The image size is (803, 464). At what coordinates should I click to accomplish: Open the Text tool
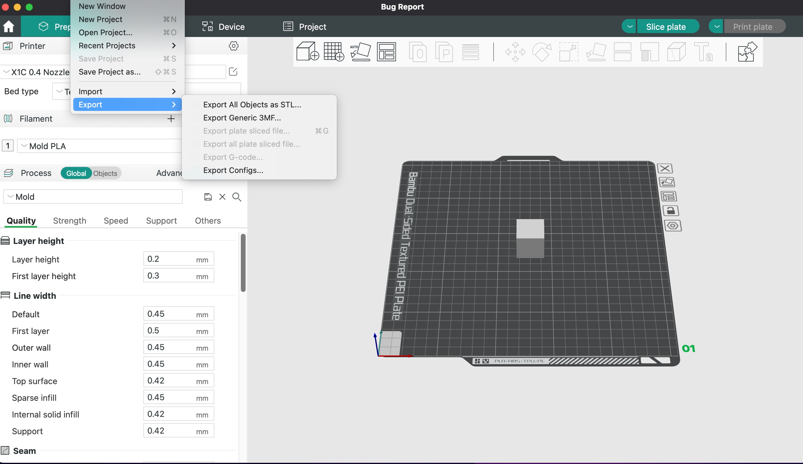(x=704, y=52)
